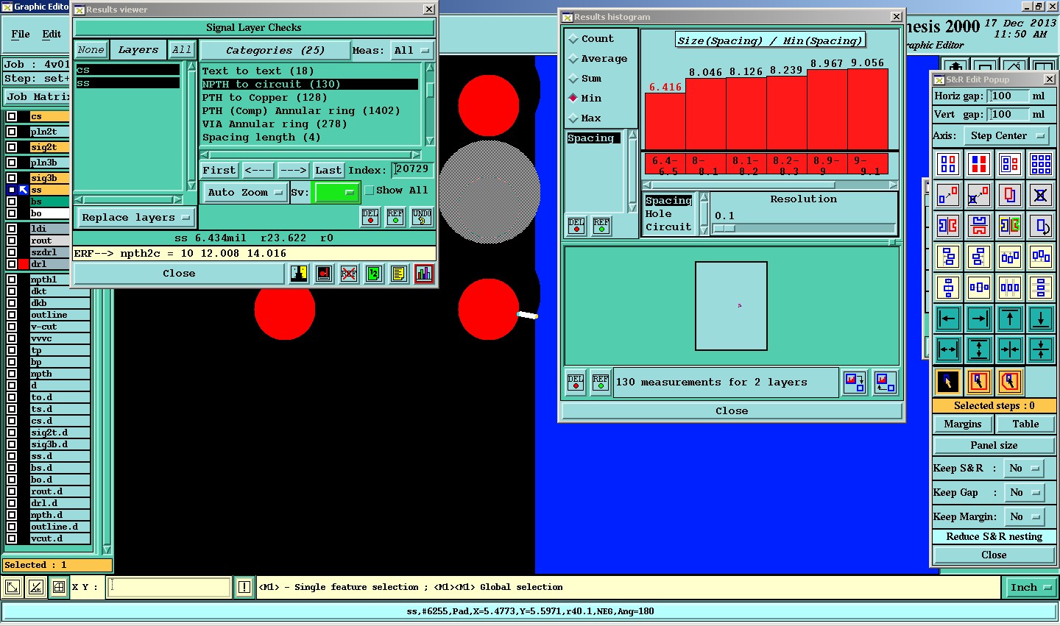Screen dimensions: 1060x626
Task: Open the Keep S&R No dropdown
Action: point(1025,469)
